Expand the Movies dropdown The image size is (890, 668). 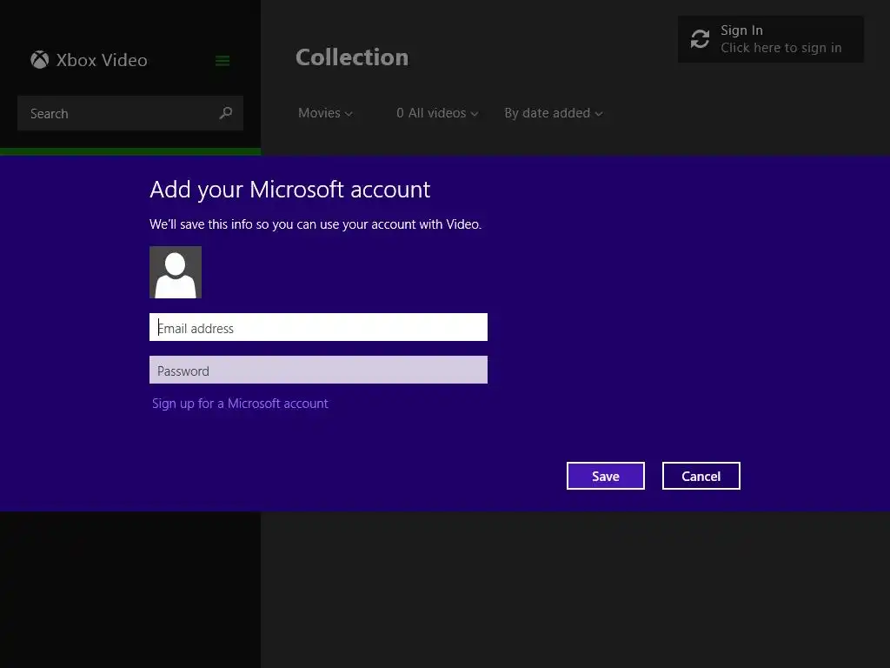pyautogui.click(x=325, y=113)
